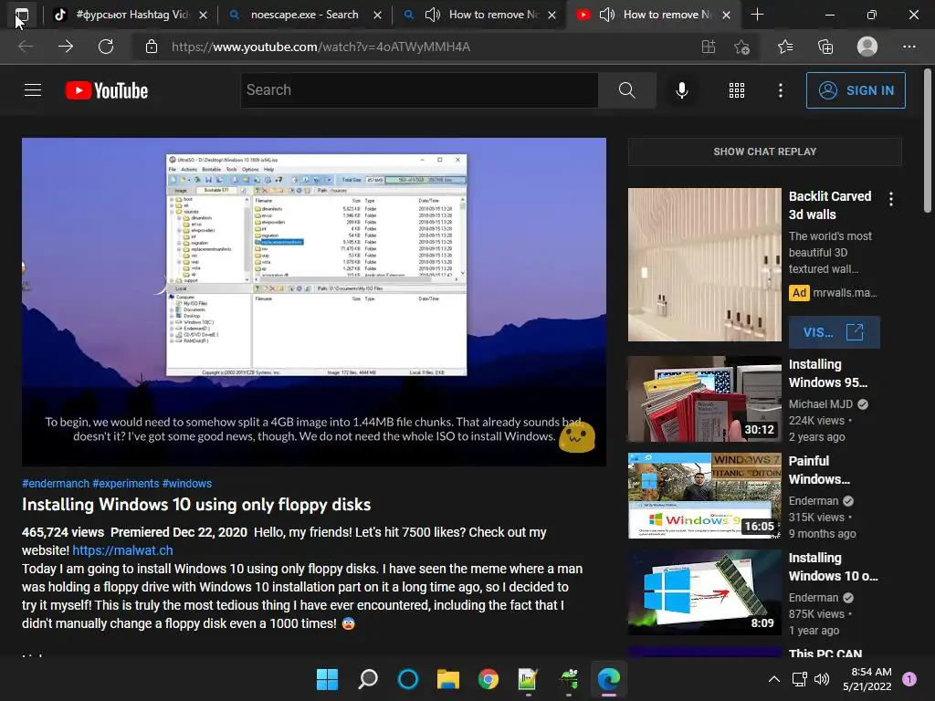This screenshot has height=701, width=935.
Task: Show hidden system tray icons
Action: click(x=773, y=679)
